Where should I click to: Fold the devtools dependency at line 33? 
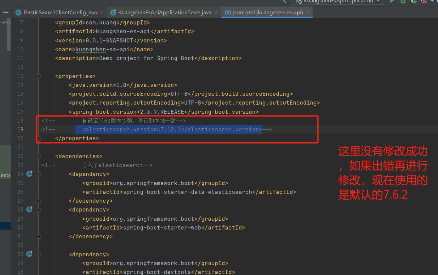coord(38,255)
